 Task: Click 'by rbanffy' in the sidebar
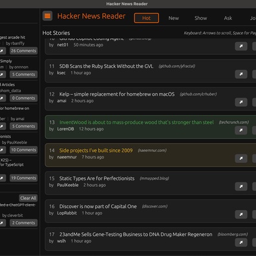[x=15, y=43]
